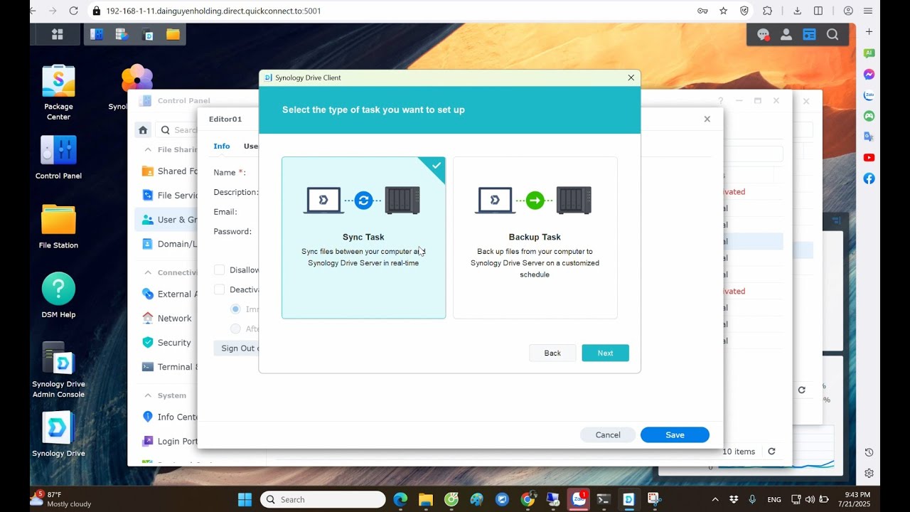This screenshot has height=512, width=910.
Task: Choose the Immediately radio option
Action: (235, 309)
